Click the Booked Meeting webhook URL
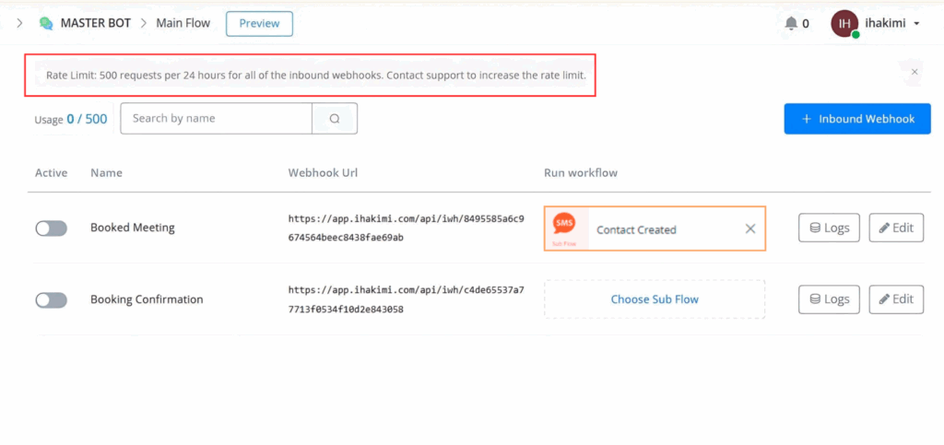Image resolution: width=944 pixels, height=445 pixels. [406, 228]
